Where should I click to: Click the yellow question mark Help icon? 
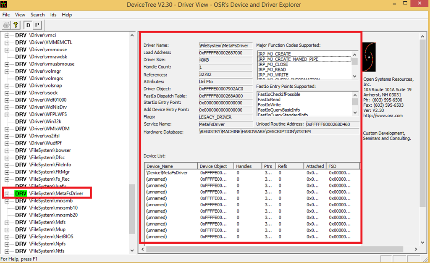tap(16, 25)
